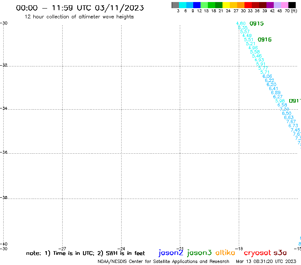
Task: Click the latitude axis label -36
Action: tap(4, 152)
